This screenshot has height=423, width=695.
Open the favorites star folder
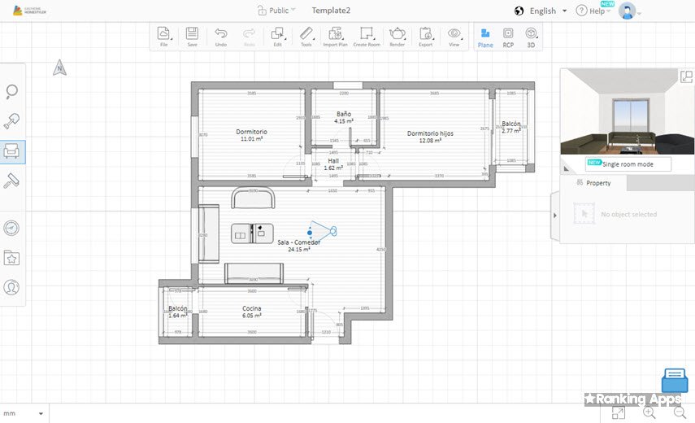[12, 258]
